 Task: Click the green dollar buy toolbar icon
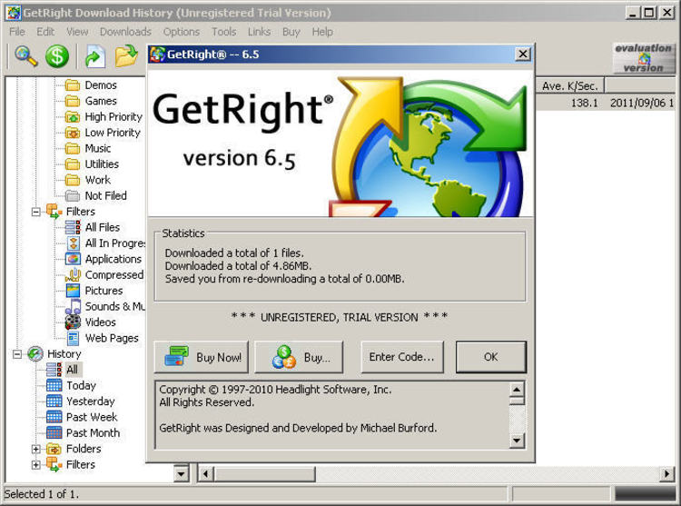click(x=57, y=56)
